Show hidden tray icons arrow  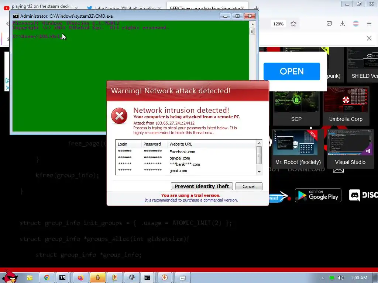pos(323,278)
